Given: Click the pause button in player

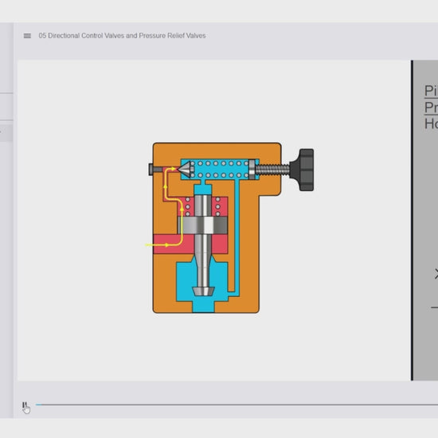Looking at the screenshot, I should pyautogui.click(x=25, y=405).
